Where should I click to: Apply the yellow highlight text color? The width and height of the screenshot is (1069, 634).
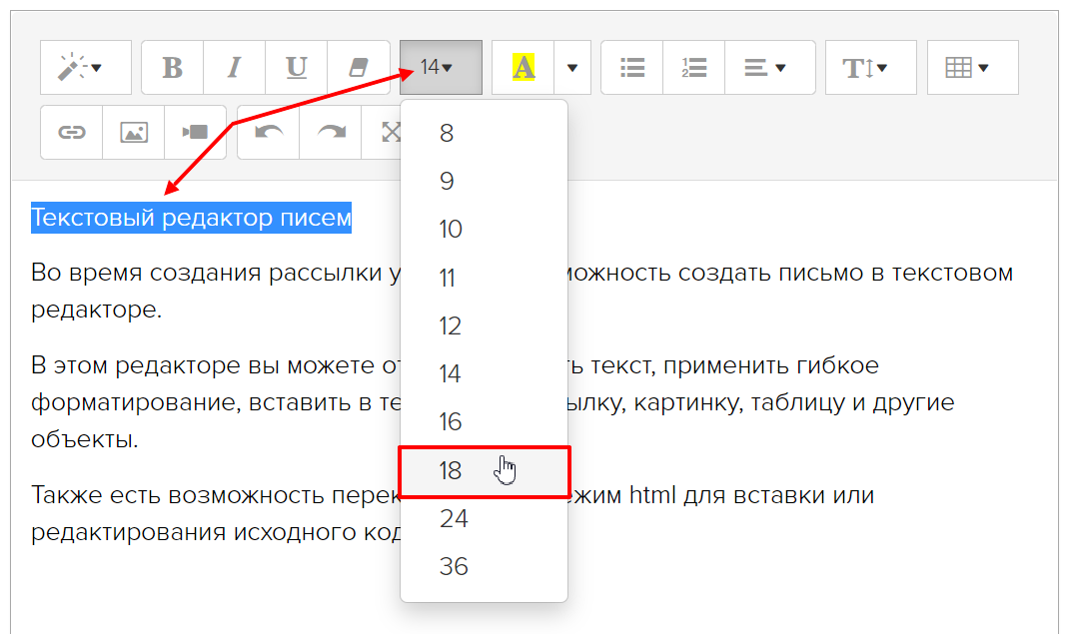(524, 68)
